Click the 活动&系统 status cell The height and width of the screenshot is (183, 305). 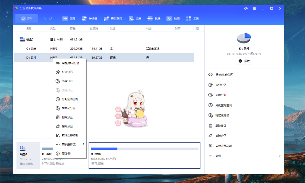point(153,49)
